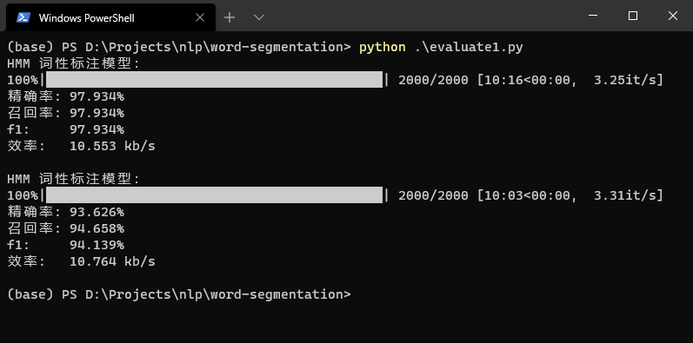Select the Windows PowerShell tab
The width and height of the screenshot is (693, 343).
click(110, 17)
